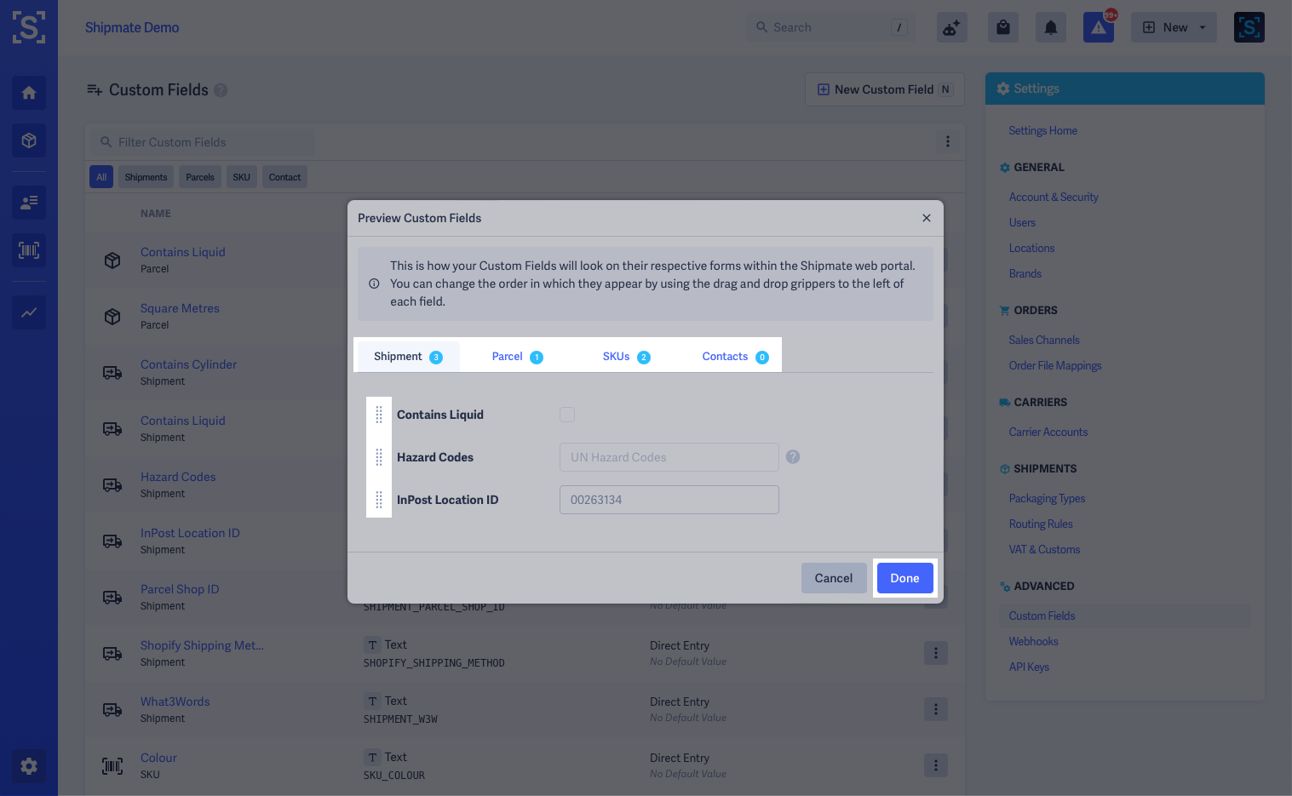Focus the top Search bar
This screenshot has height=796, width=1292.
pos(831,27)
